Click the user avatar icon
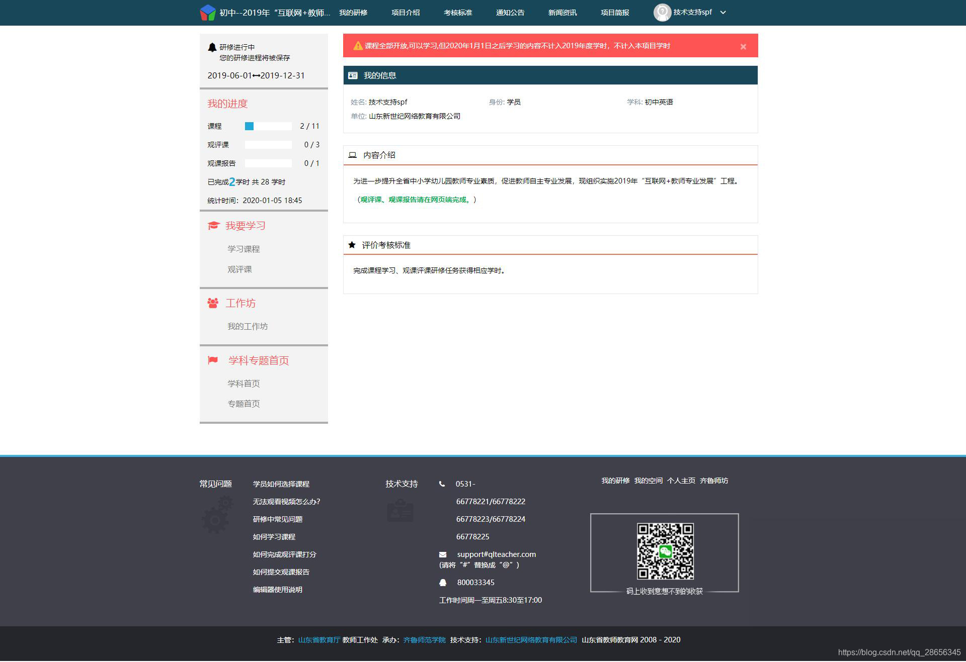 (x=662, y=13)
